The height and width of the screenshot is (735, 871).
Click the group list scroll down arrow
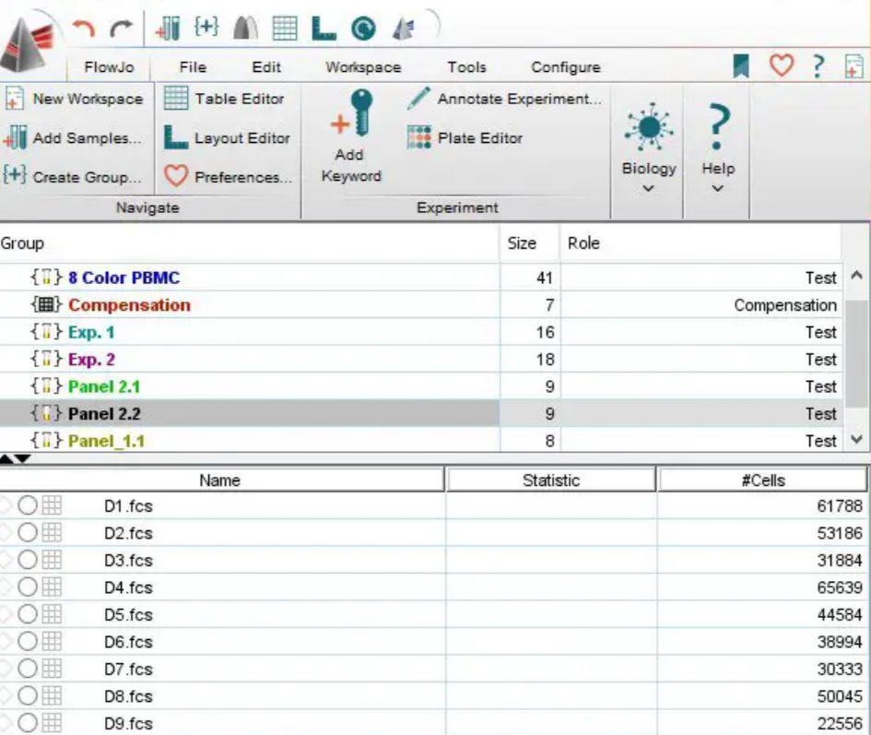[x=856, y=439]
